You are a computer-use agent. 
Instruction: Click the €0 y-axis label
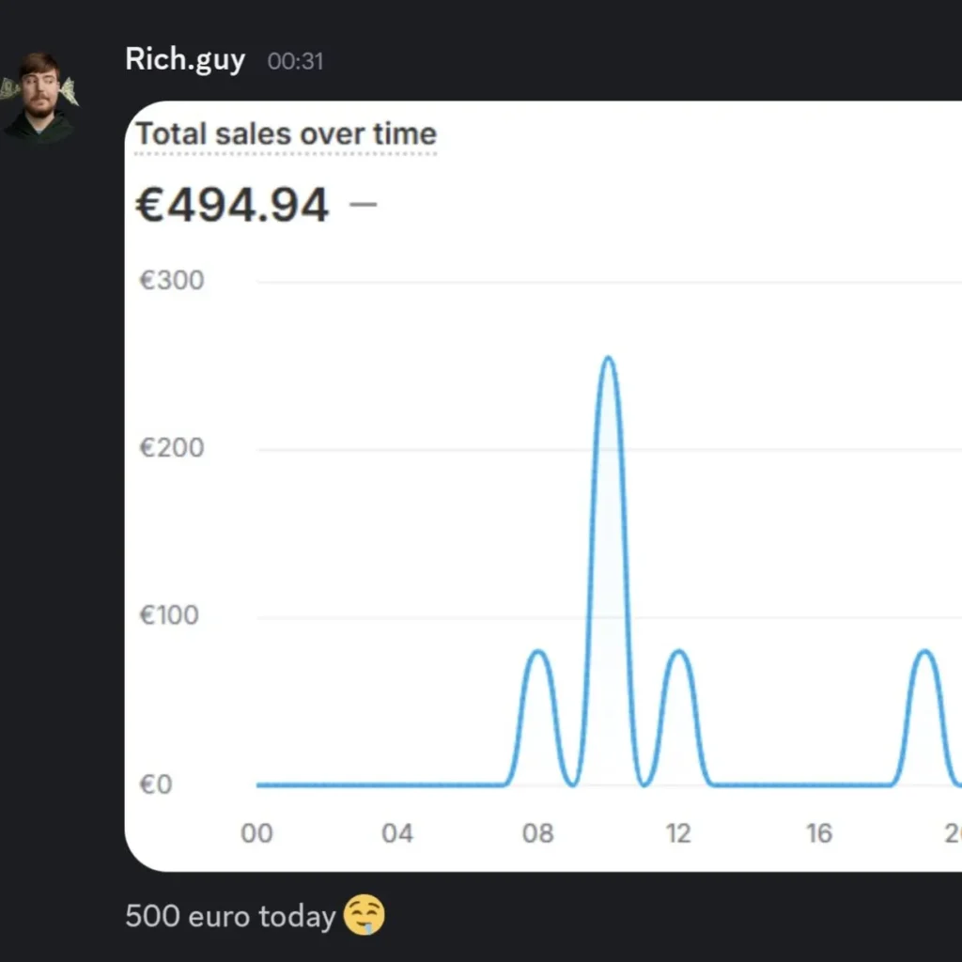pos(158,784)
